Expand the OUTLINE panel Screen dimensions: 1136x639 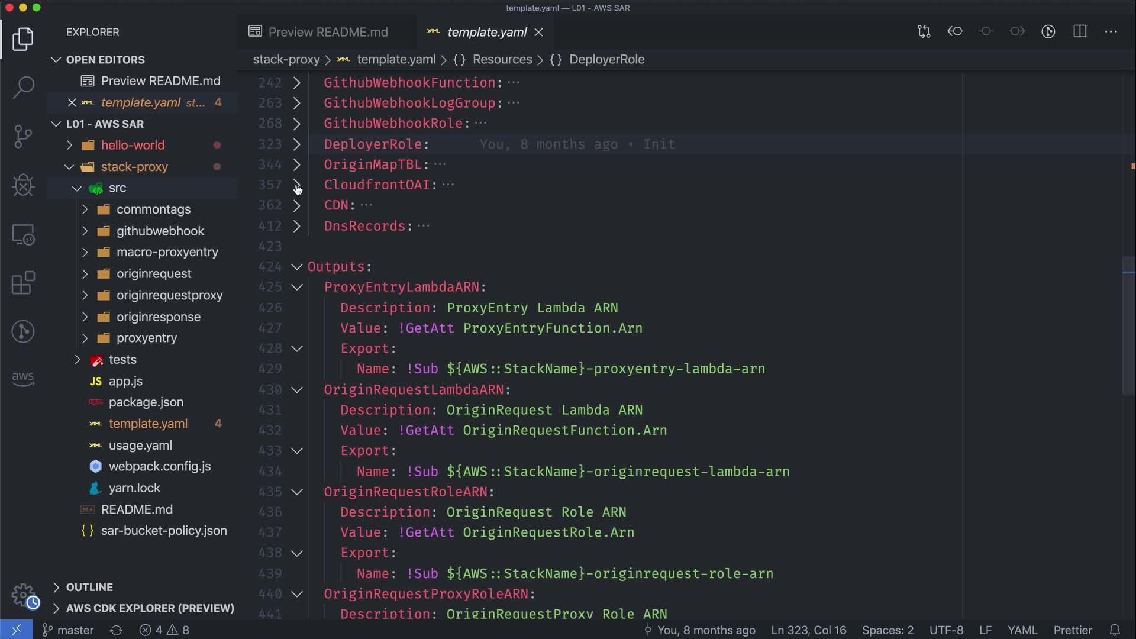pyautogui.click(x=89, y=587)
